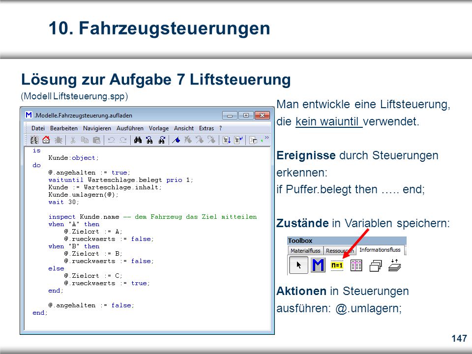Click the binoculars find-previous icon

(x=149, y=140)
